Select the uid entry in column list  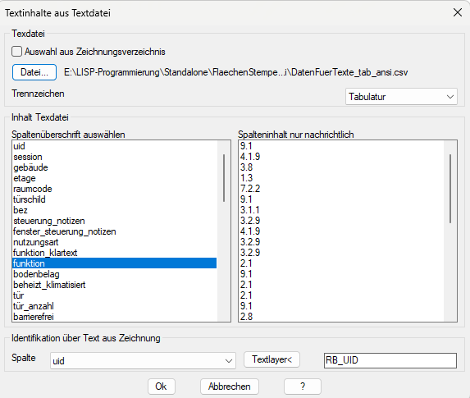pyautogui.click(x=115, y=146)
